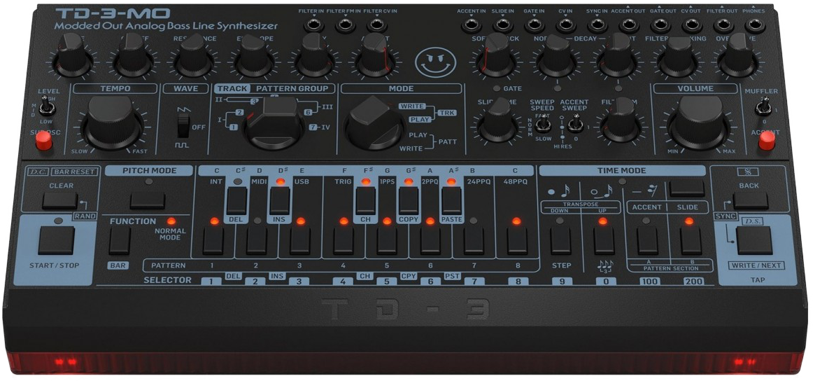Click pattern 5 key button

click(388, 241)
